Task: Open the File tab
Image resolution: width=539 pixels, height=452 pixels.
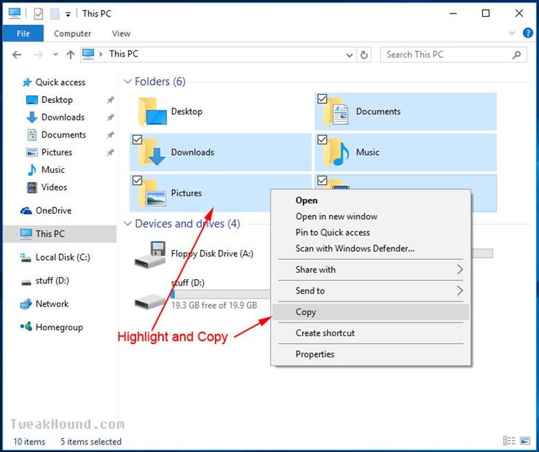Action: pos(23,33)
